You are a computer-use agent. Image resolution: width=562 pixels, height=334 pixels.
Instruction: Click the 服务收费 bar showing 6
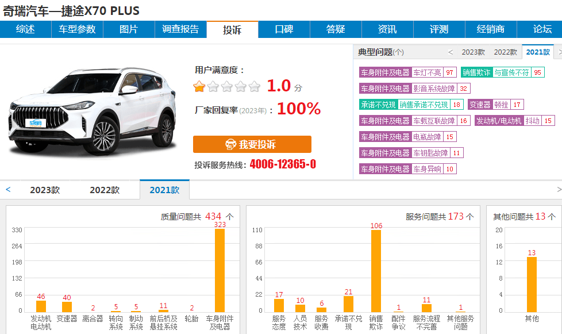tap(321, 310)
